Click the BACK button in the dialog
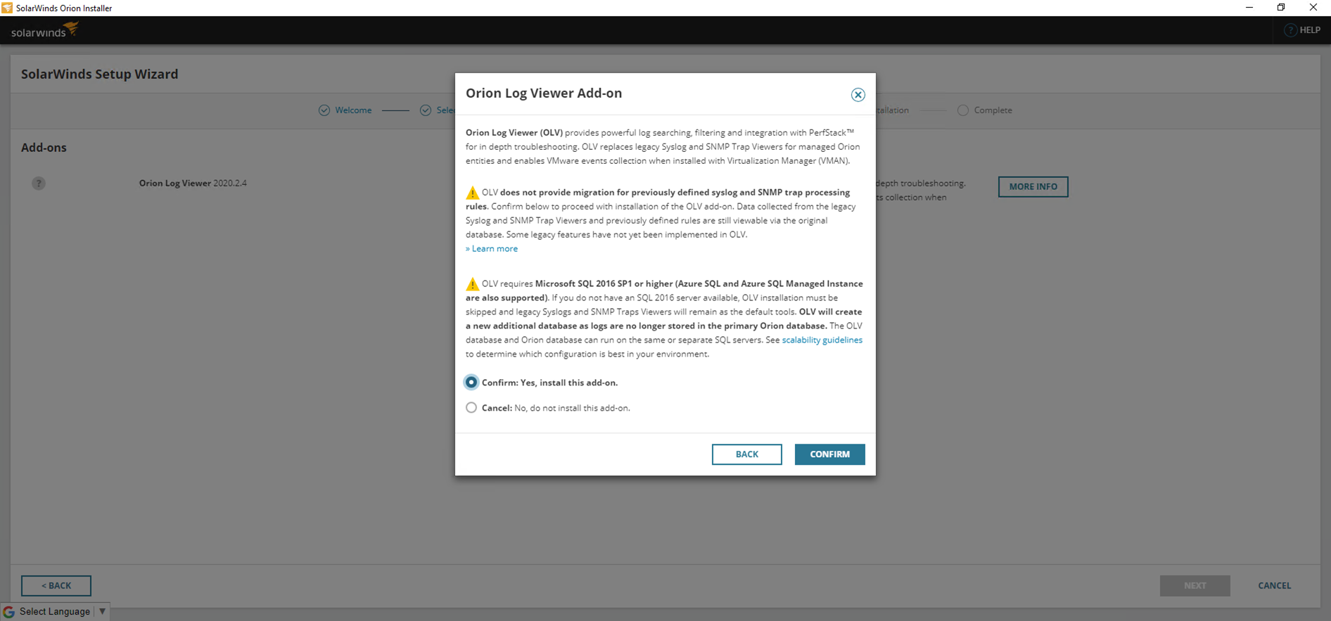 coord(747,454)
